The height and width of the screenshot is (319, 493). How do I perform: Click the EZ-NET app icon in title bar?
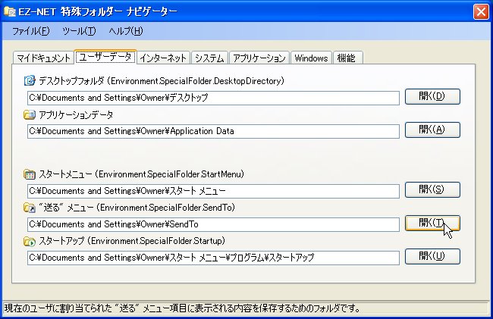point(9,11)
